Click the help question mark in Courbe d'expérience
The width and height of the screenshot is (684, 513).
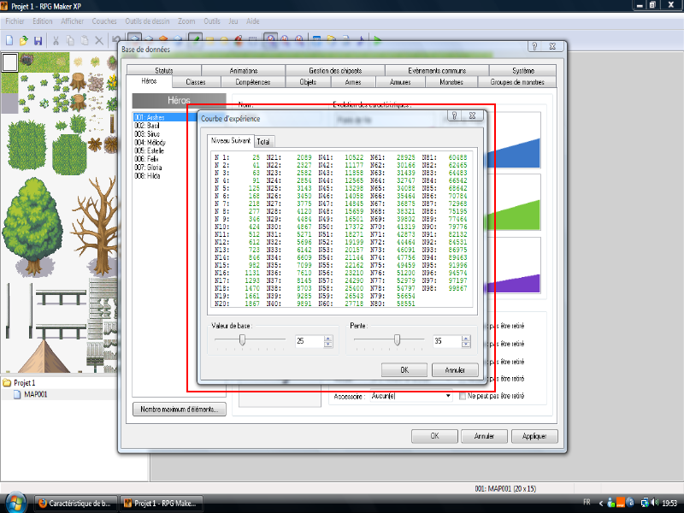pyautogui.click(x=452, y=115)
